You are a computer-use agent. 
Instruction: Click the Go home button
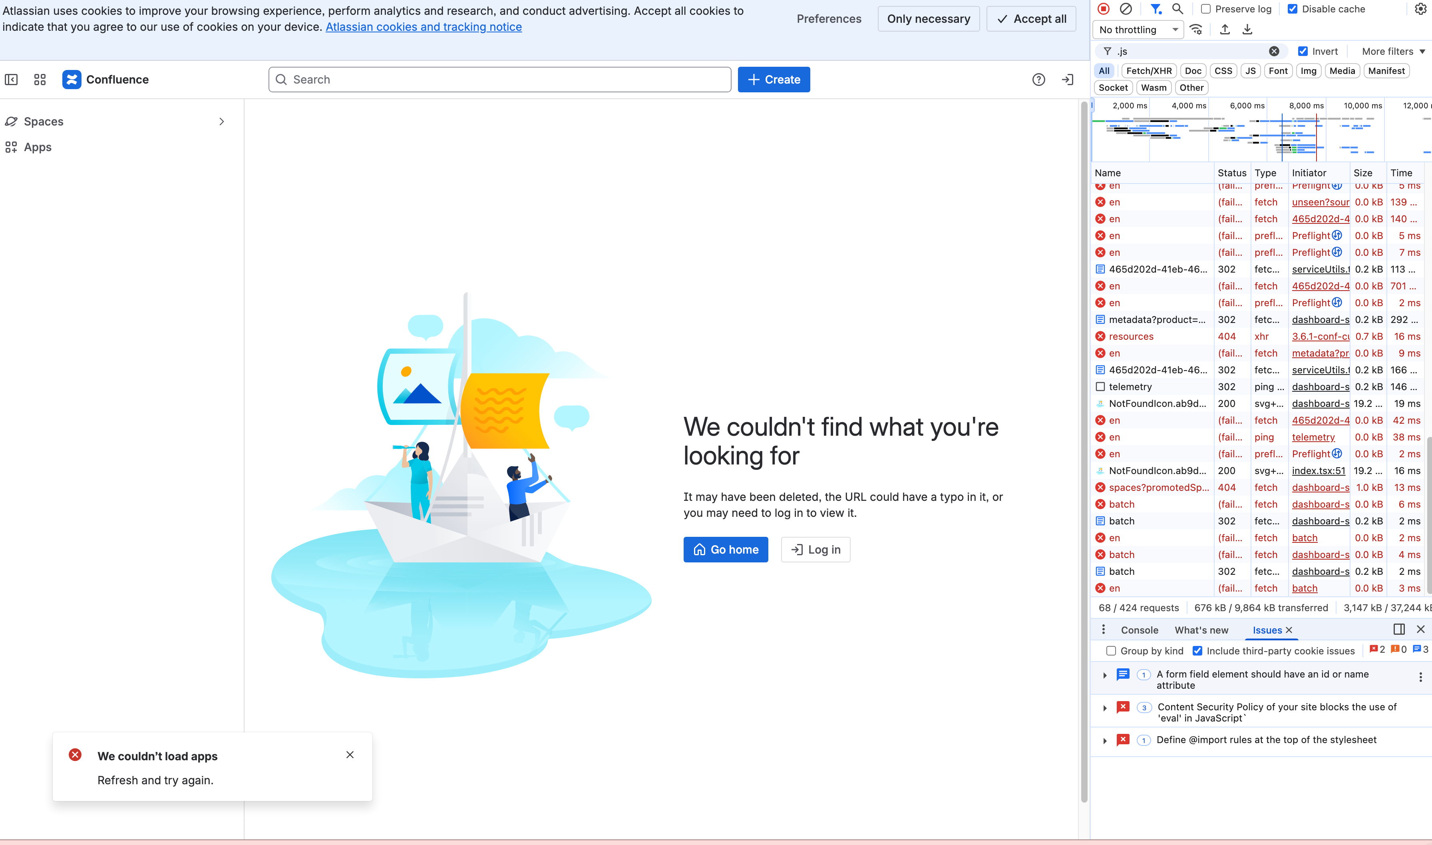[x=725, y=550]
